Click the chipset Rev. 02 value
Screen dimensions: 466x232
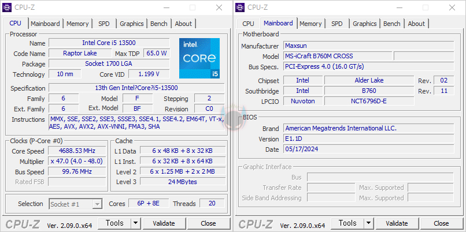[x=444, y=80]
